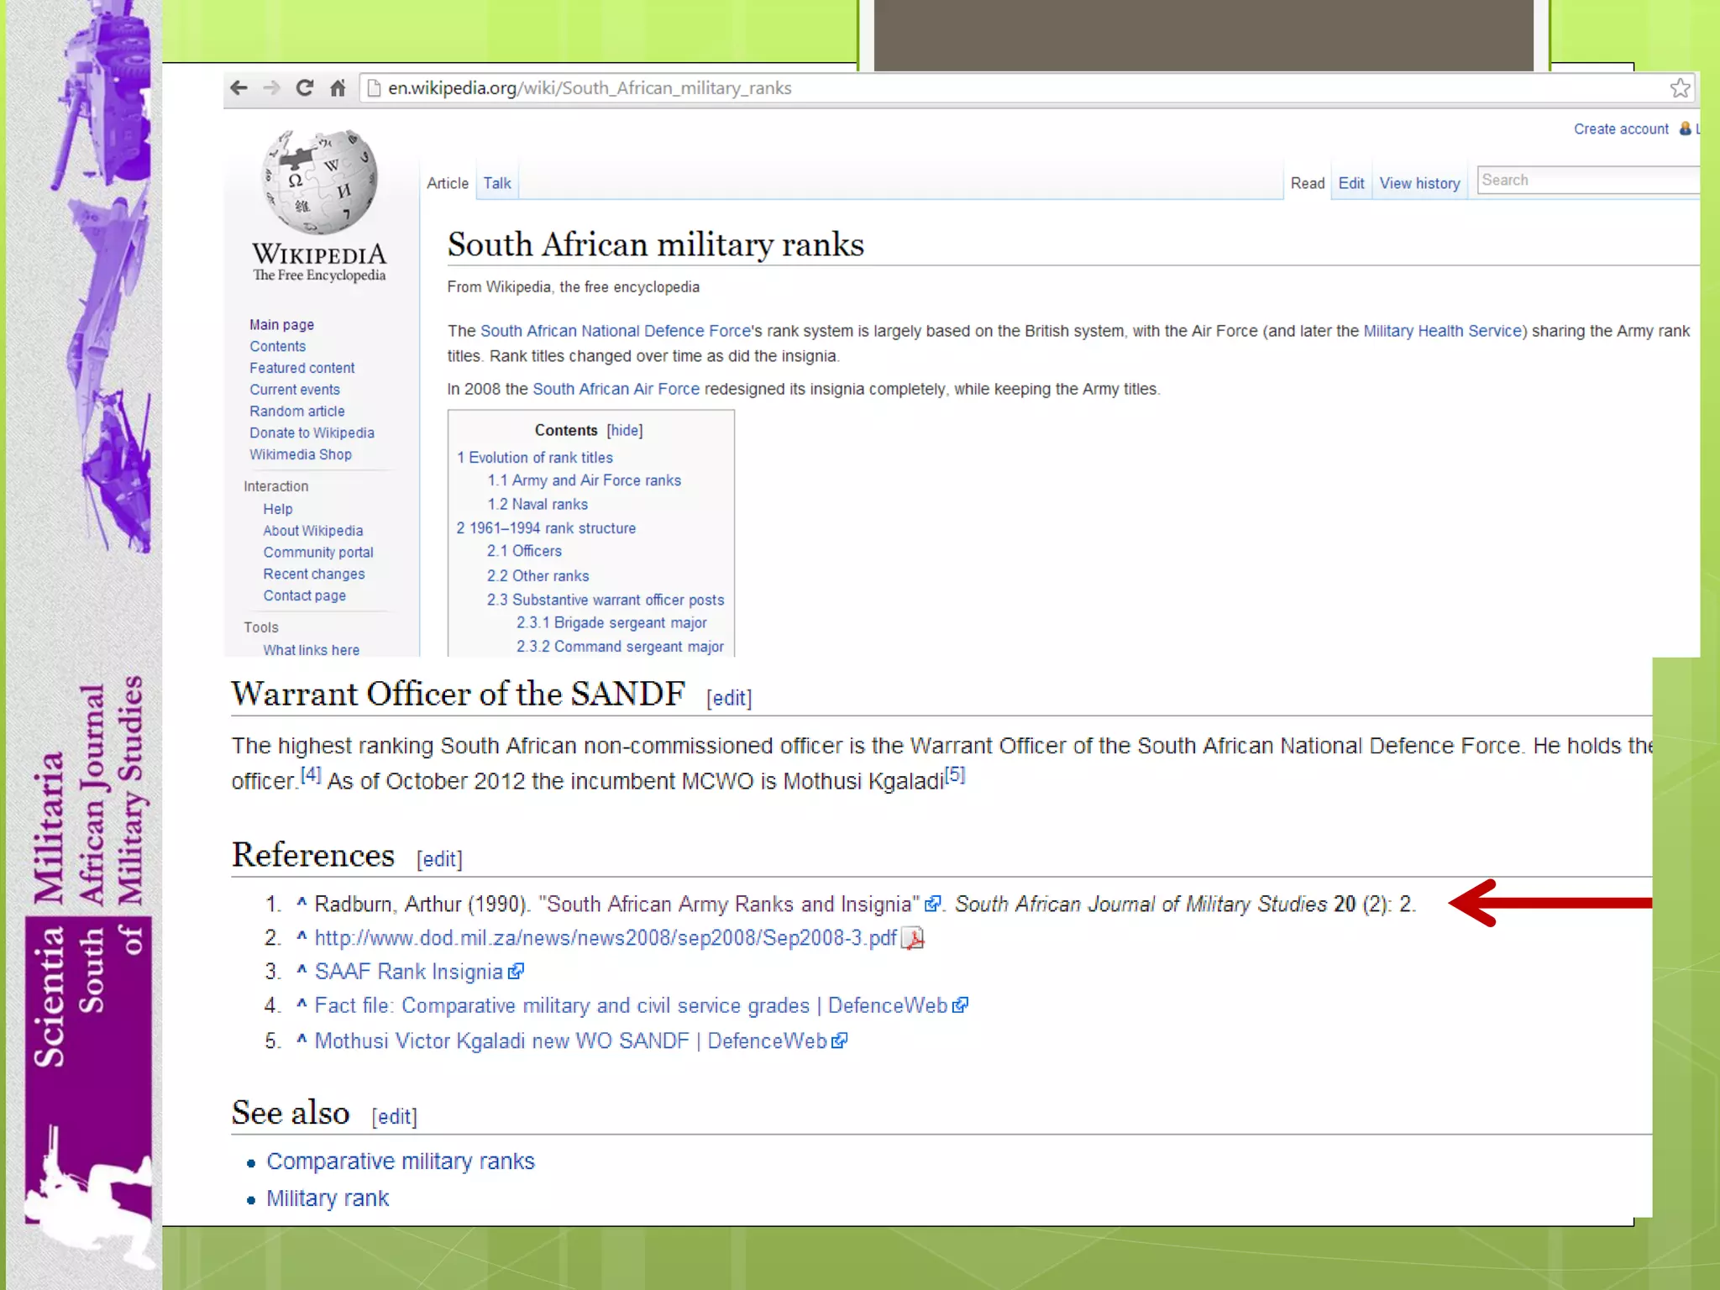Open the Talk tab

coord(496,183)
